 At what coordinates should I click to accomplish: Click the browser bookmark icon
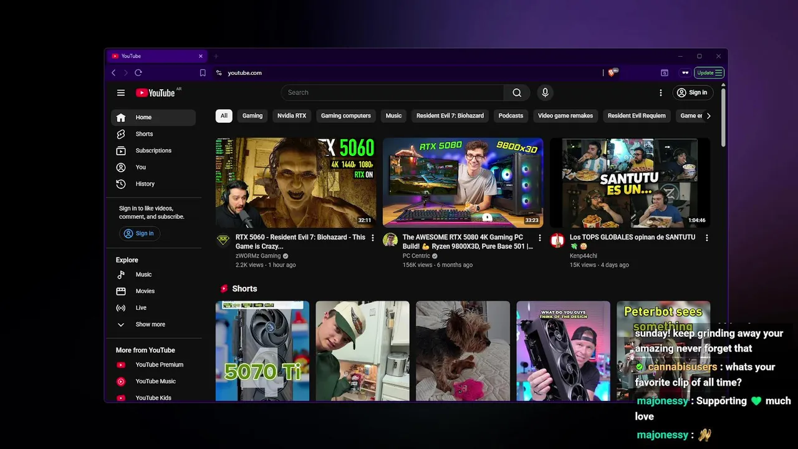click(203, 73)
